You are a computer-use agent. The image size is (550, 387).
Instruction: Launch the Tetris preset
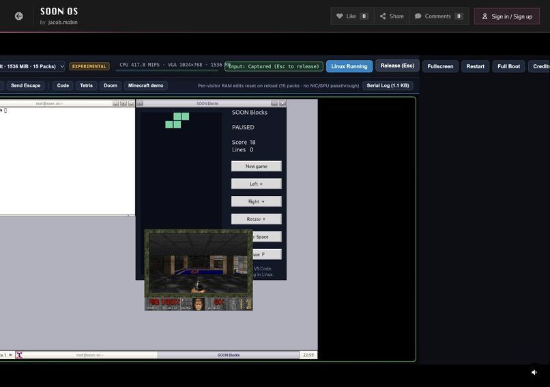tap(86, 85)
